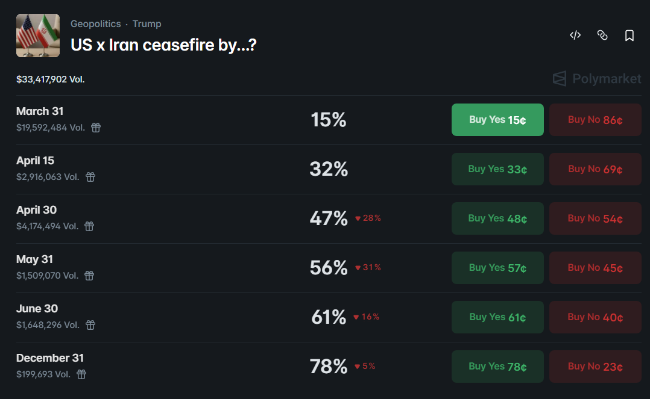Screen dimensions: 650x399
Task: Open the gift rewards icon beside March 31 volume
Action: (x=96, y=127)
